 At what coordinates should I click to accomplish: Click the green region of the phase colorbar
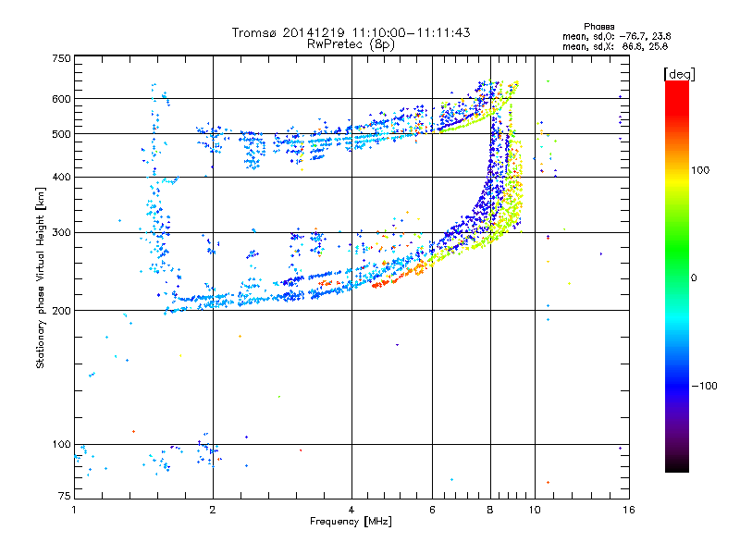click(x=677, y=245)
